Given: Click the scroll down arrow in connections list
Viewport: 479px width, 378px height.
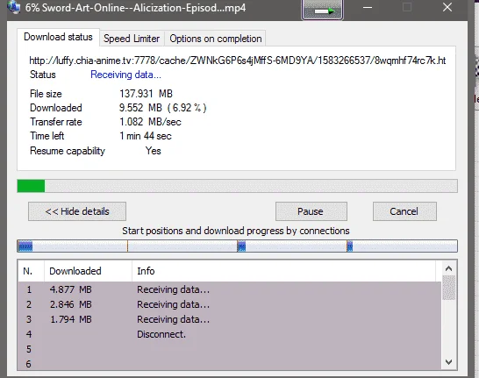Looking at the screenshot, I should (448, 362).
